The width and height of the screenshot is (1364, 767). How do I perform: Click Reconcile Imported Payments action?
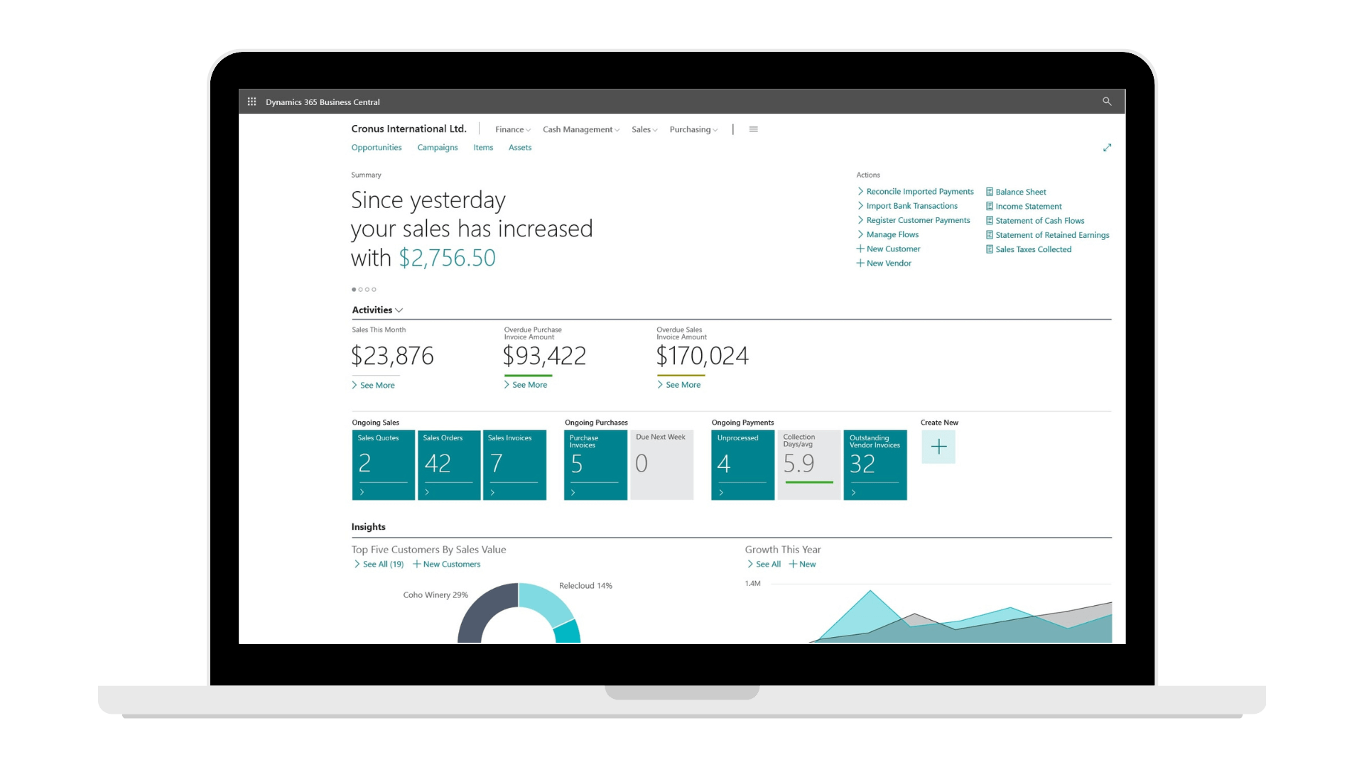(915, 192)
